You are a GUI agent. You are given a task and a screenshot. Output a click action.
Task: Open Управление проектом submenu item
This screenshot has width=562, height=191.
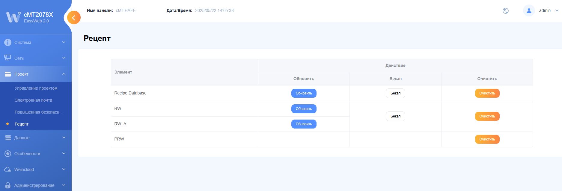coord(36,88)
